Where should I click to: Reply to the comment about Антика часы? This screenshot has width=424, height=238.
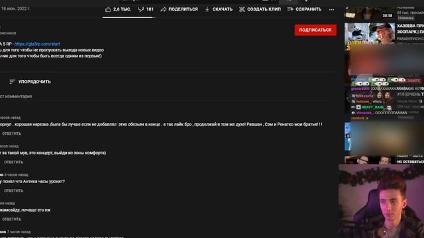click(14, 191)
